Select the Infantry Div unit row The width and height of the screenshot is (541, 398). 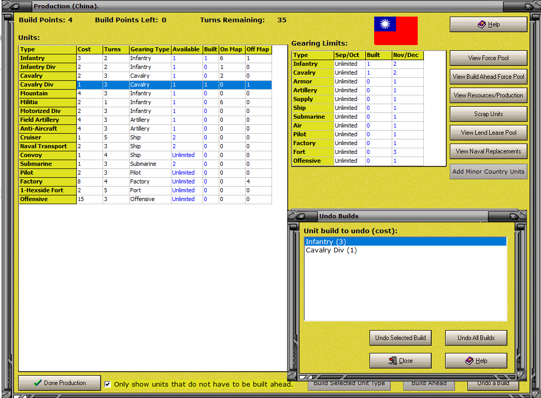coord(145,67)
